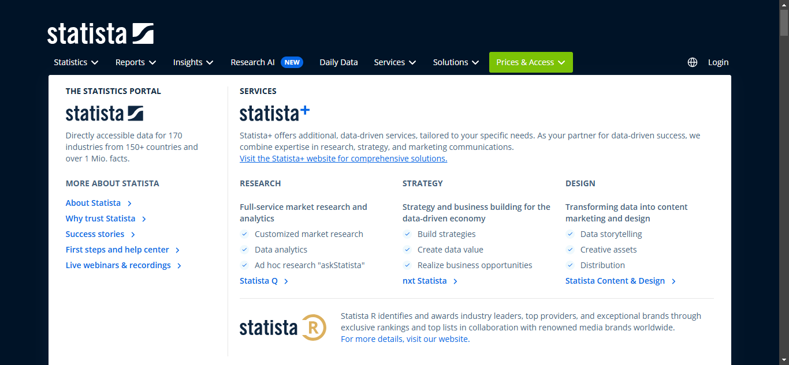Click the checkmark icon beside Realize business opportunities
The image size is (789, 365).
tap(407, 265)
